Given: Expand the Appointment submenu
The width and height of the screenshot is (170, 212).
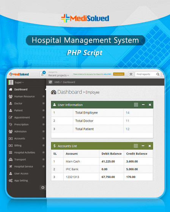Looking at the screenshot, I should 43,117.
